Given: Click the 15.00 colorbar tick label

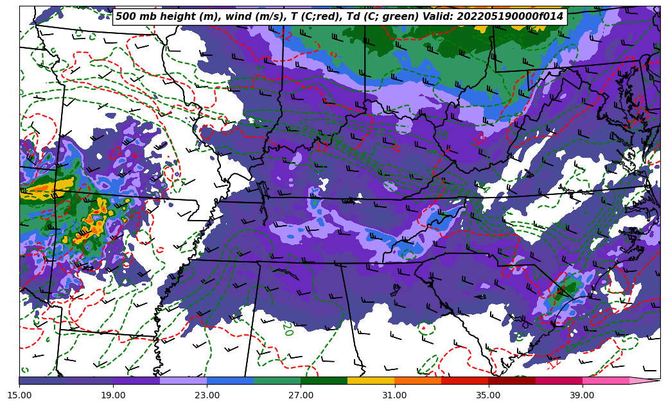Looking at the screenshot, I should click(19, 395).
